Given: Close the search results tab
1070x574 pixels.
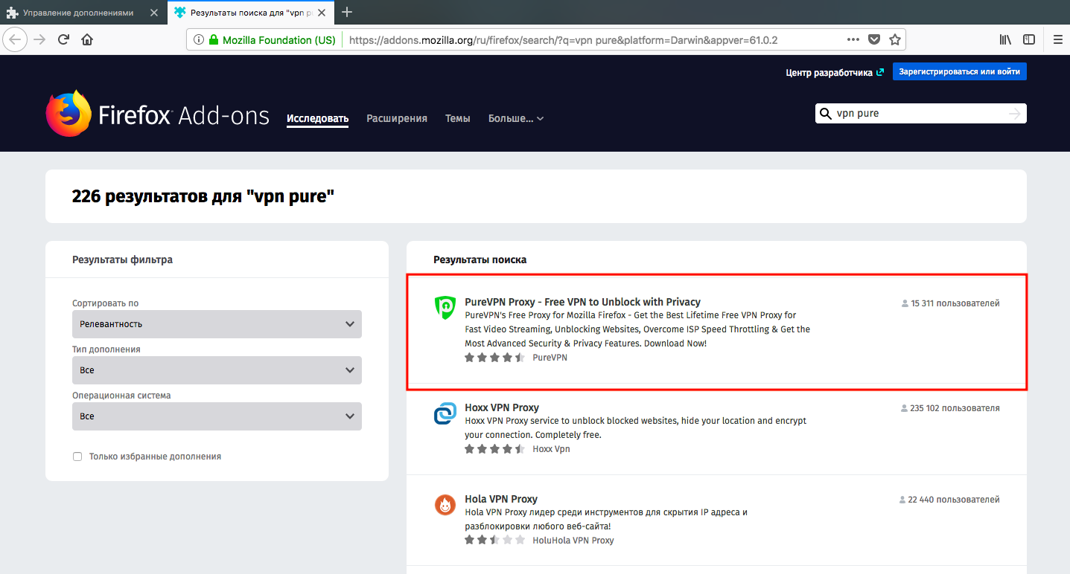Looking at the screenshot, I should click(x=323, y=13).
